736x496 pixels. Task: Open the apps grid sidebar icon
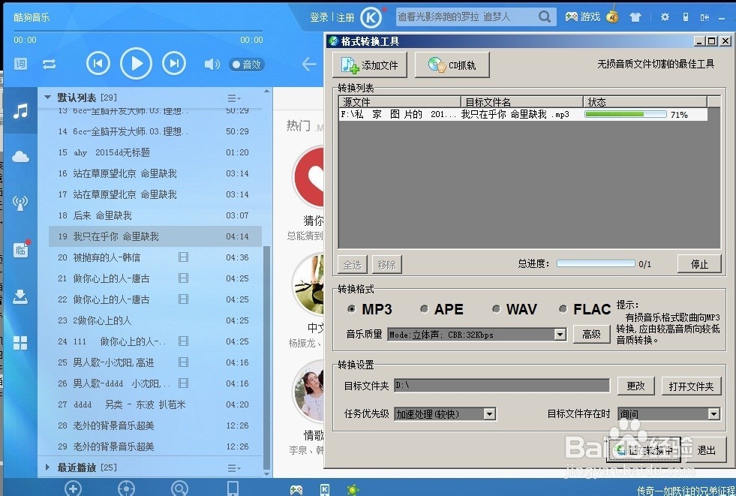[20, 343]
